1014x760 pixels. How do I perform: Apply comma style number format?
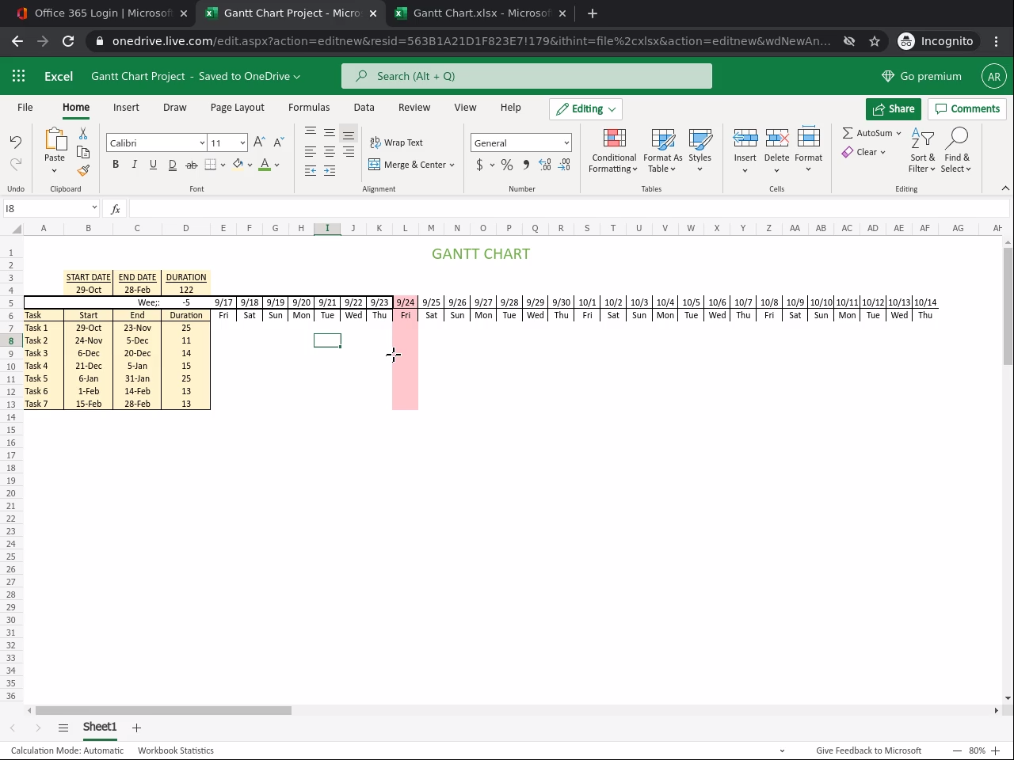526,165
